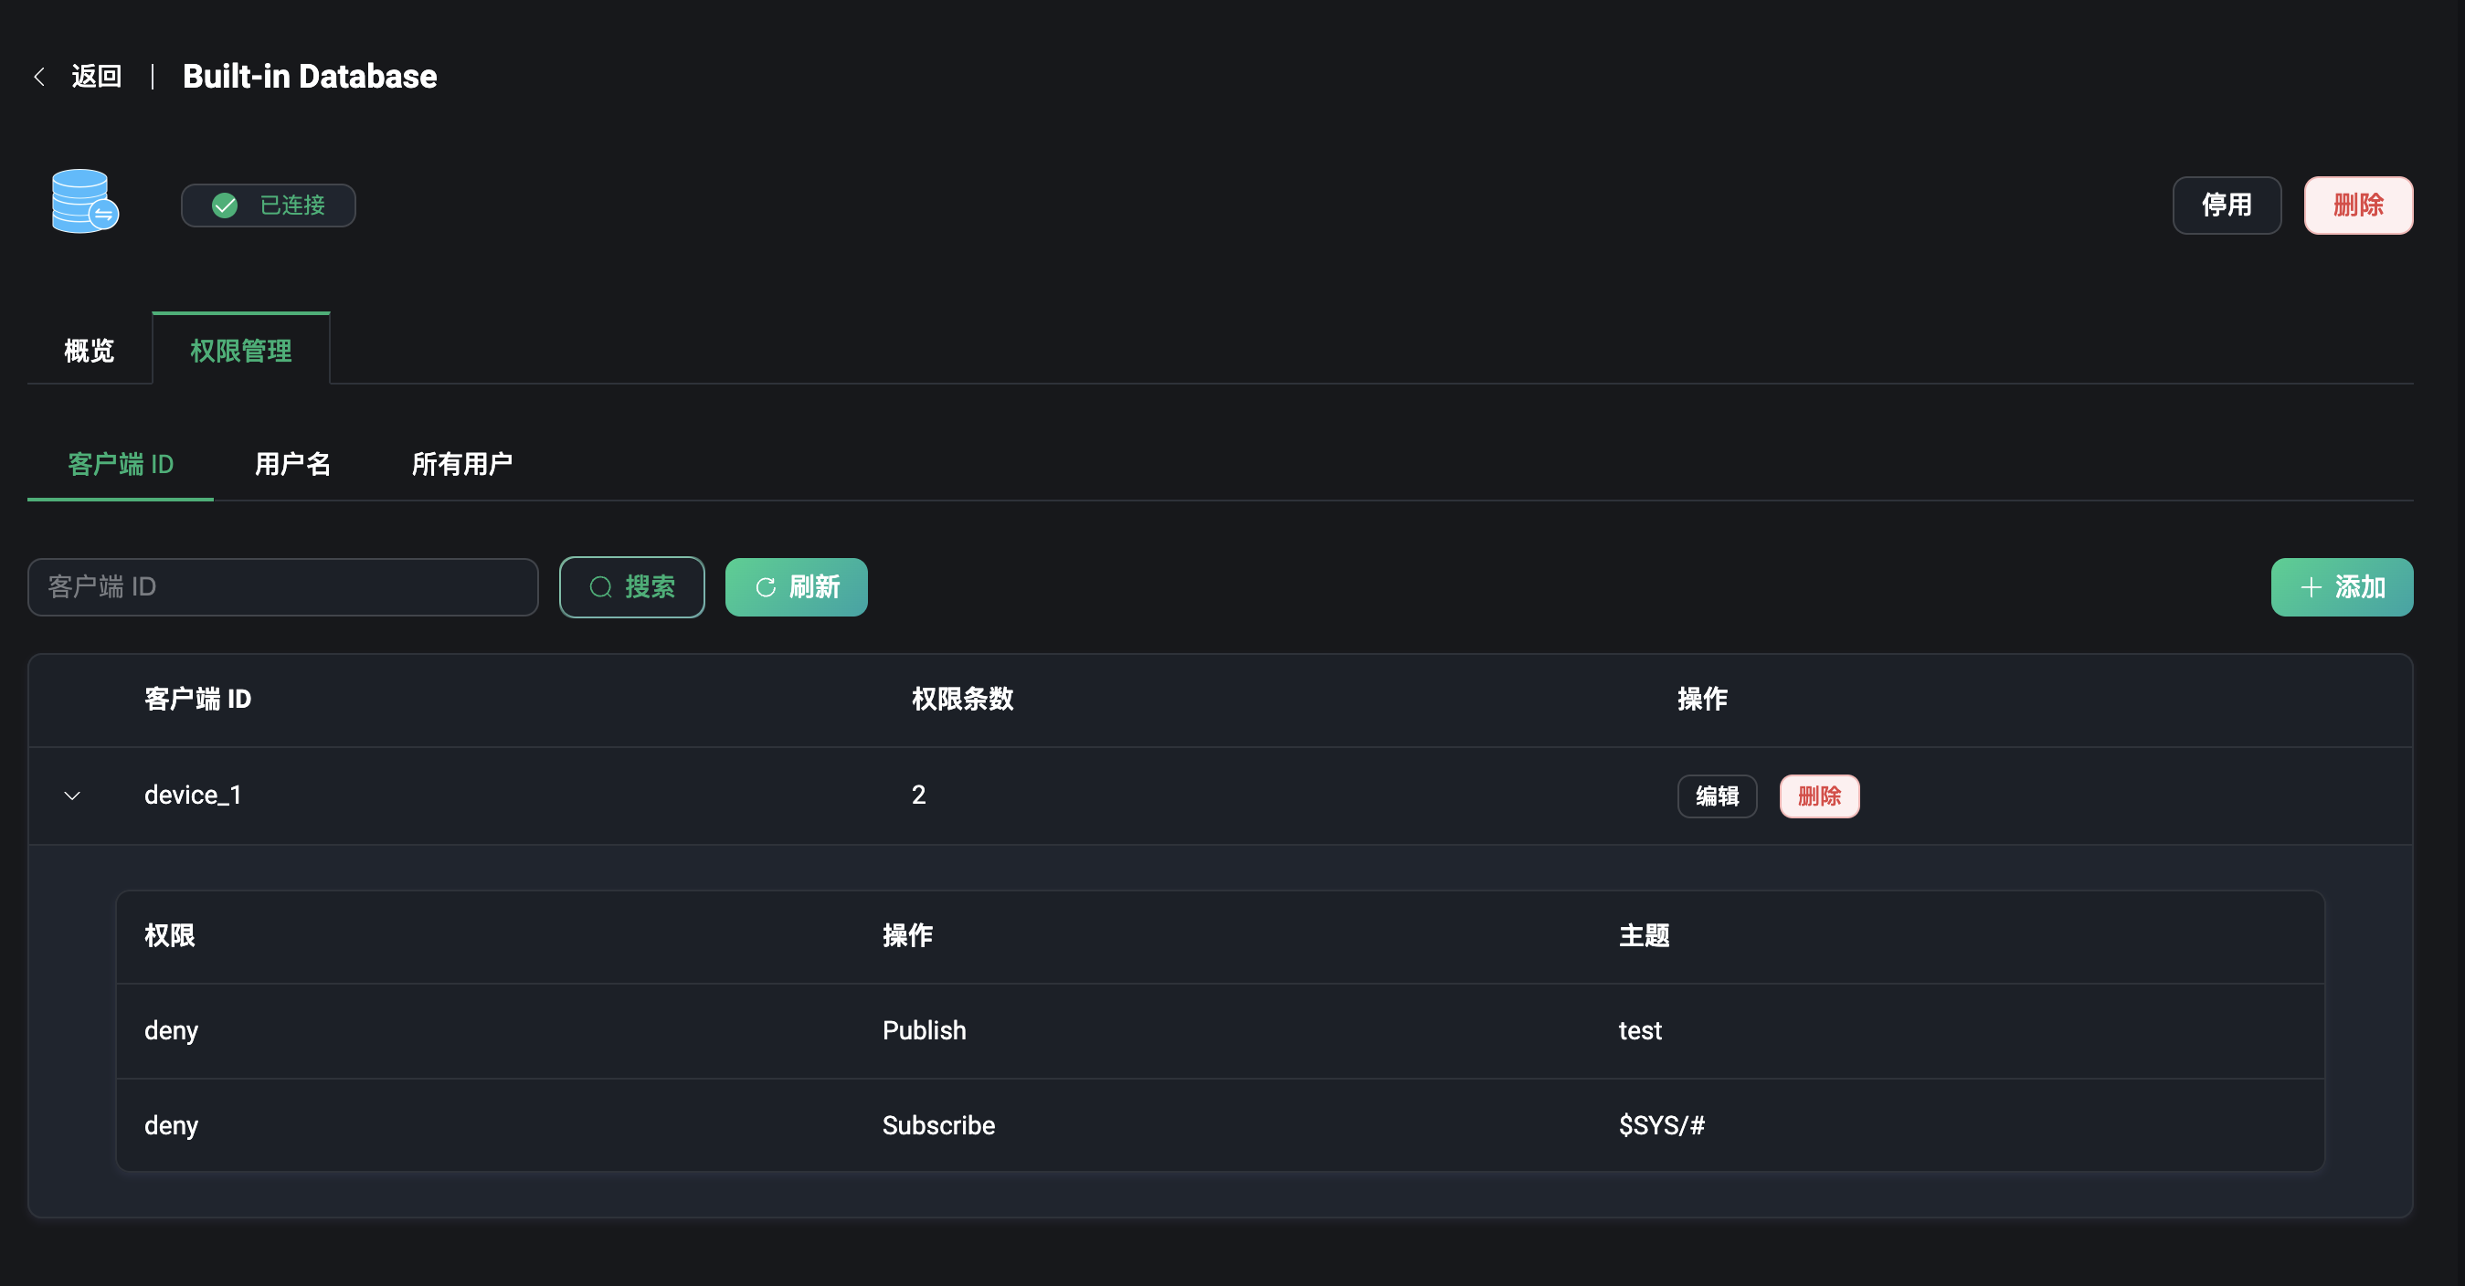Click the plus icon on the add button

2310,587
